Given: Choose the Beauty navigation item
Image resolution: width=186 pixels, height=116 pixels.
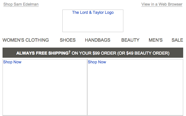Looking at the screenshot, I should 130,40.
